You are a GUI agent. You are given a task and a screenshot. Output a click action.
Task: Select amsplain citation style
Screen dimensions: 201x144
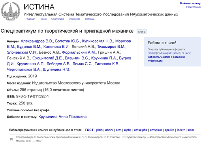pos(156,130)
